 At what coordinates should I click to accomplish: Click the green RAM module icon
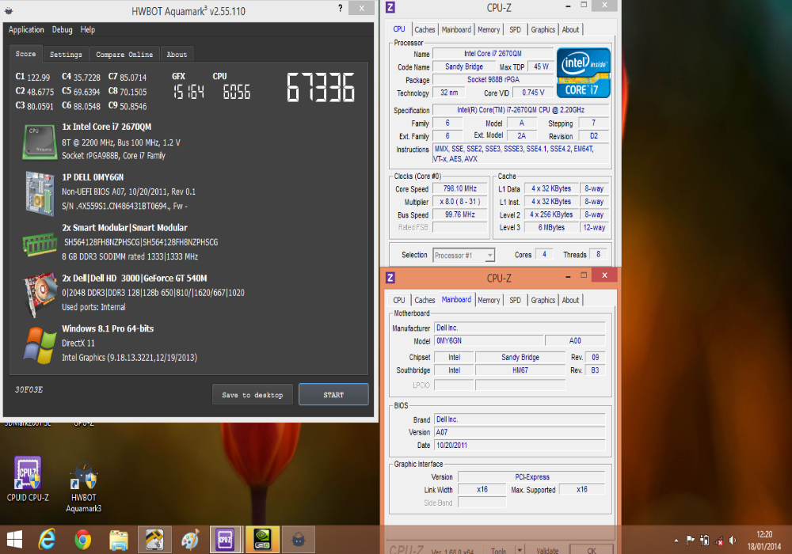click(x=40, y=245)
